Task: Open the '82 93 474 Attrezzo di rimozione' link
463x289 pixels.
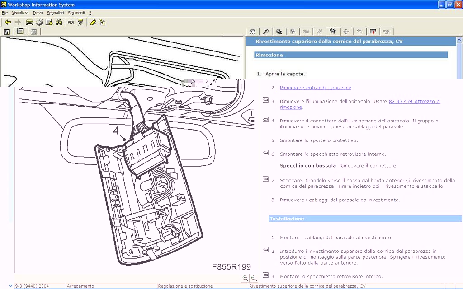Action: (x=414, y=102)
